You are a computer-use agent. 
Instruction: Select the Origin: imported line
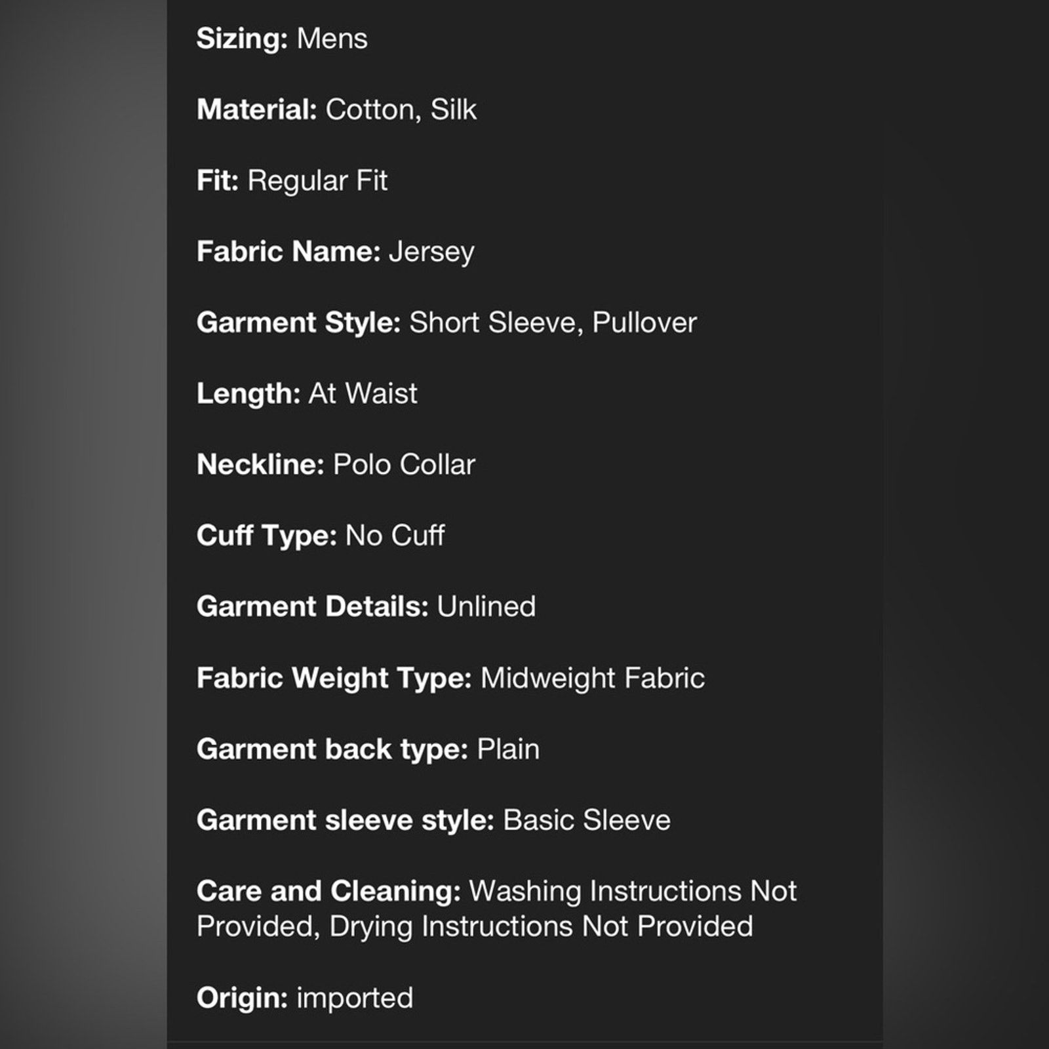(x=305, y=998)
